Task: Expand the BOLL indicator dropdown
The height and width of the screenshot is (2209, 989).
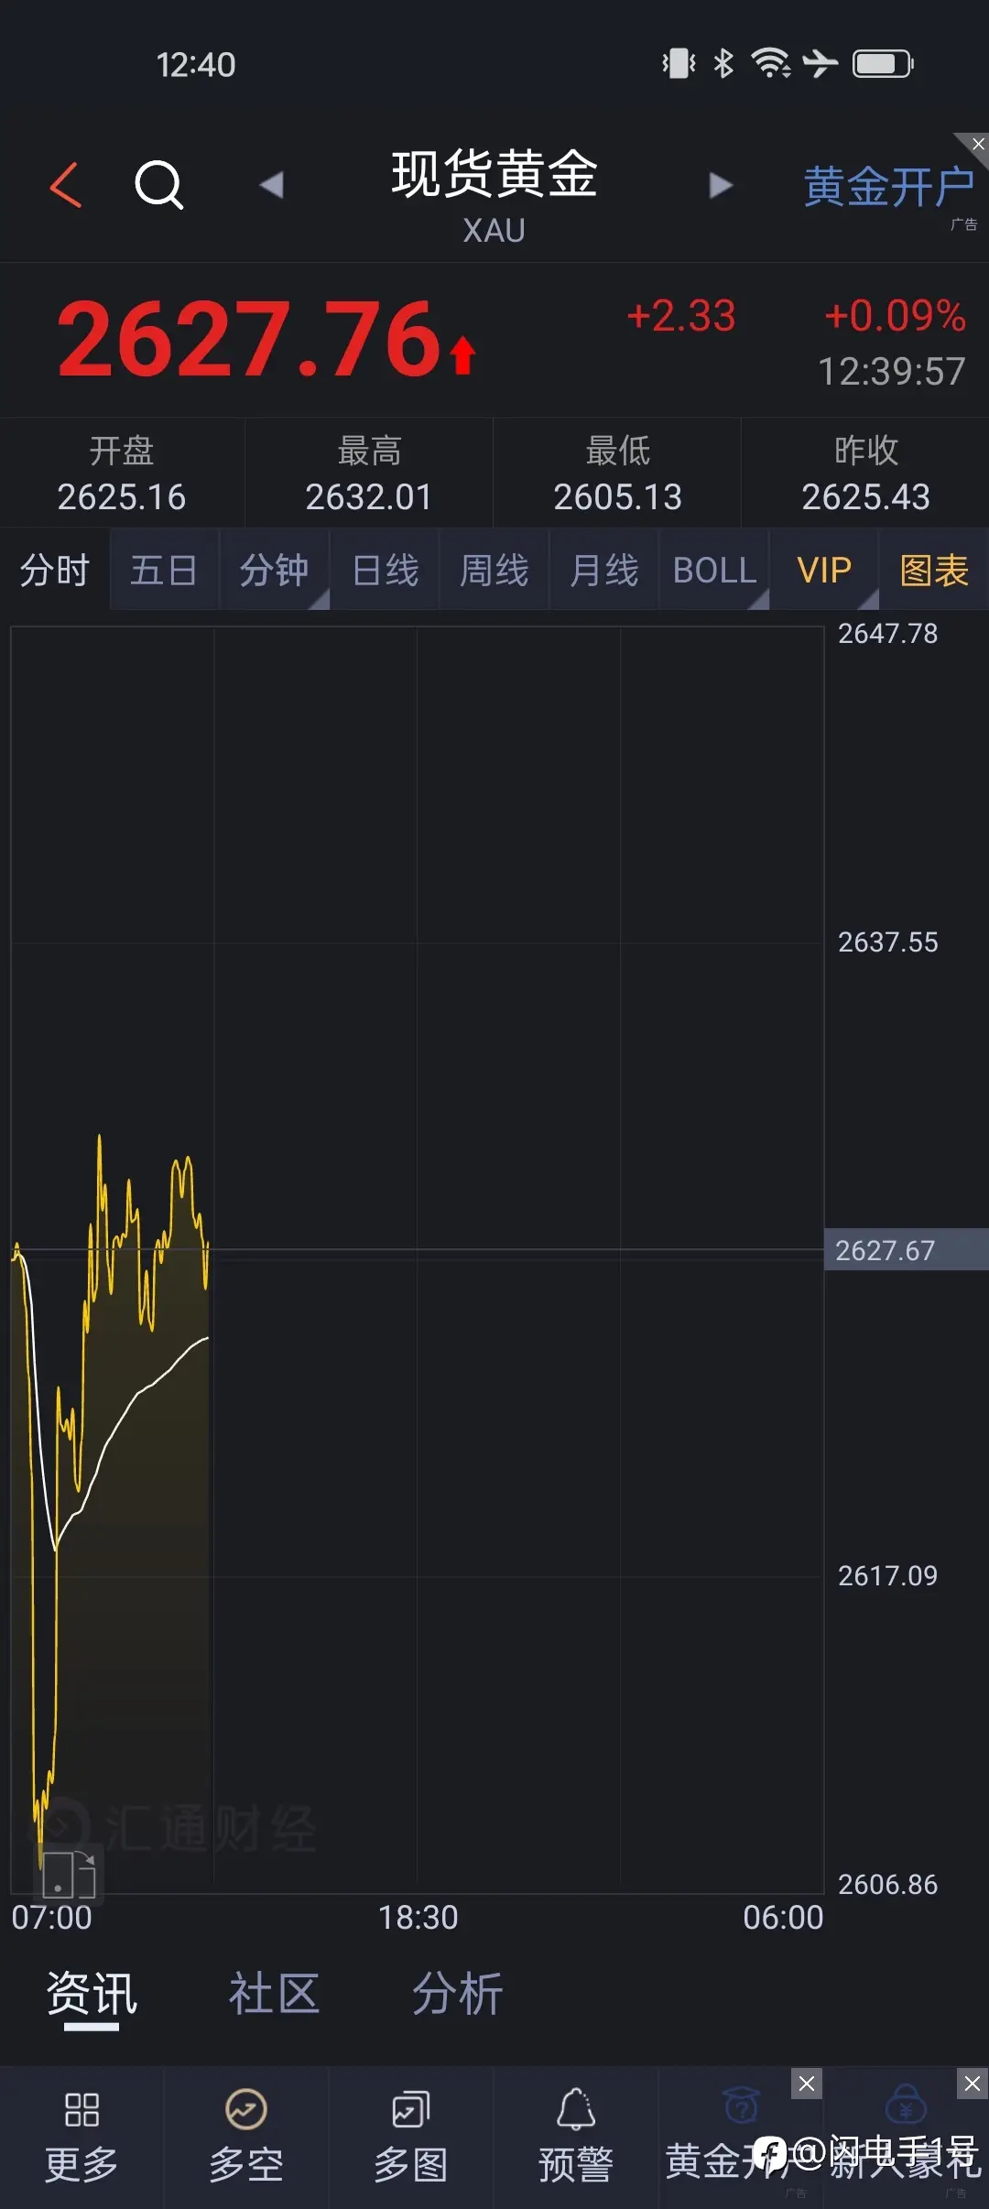Action: [x=714, y=571]
